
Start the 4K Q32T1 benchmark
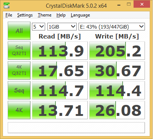point(19,70)
